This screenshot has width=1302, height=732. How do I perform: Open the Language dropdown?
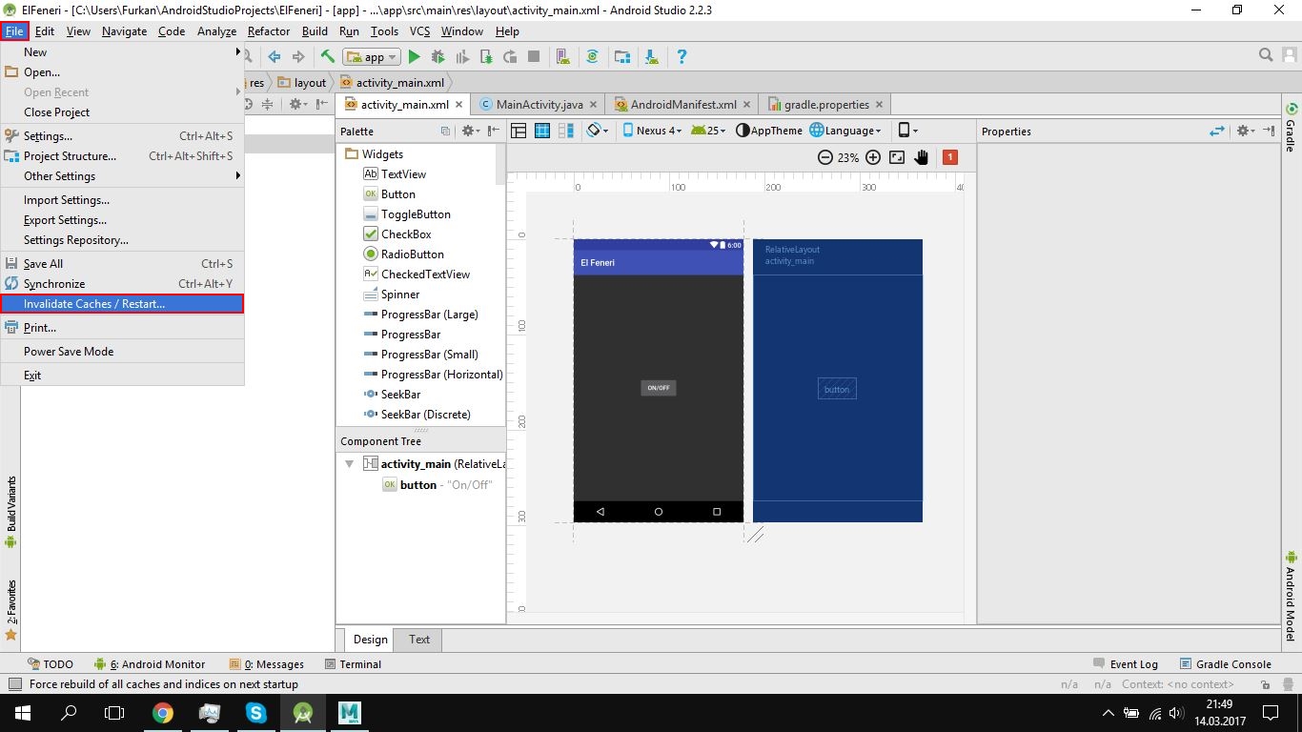tap(845, 131)
